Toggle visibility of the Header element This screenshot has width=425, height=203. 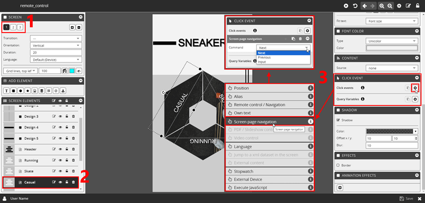click(60, 150)
